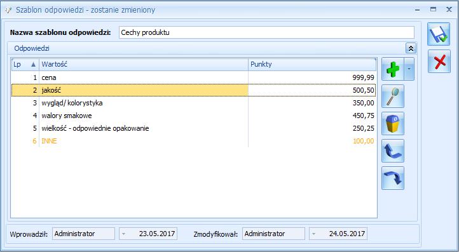The width and height of the screenshot is (459, 252).
Task: Minimize the Szablon odpowiedzi window
Action: tap(418, 10)
